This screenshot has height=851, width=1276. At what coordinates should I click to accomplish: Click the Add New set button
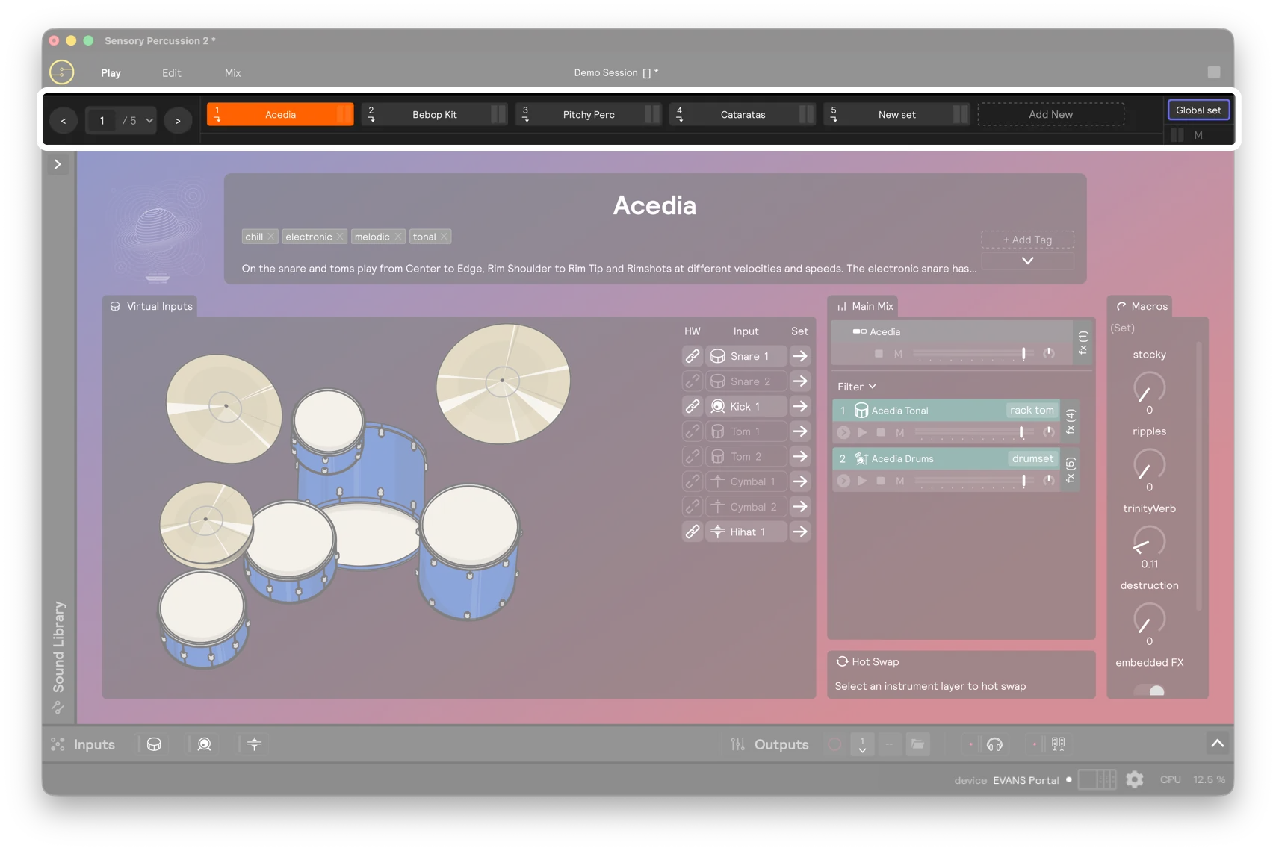click(x=1050, y=113)
